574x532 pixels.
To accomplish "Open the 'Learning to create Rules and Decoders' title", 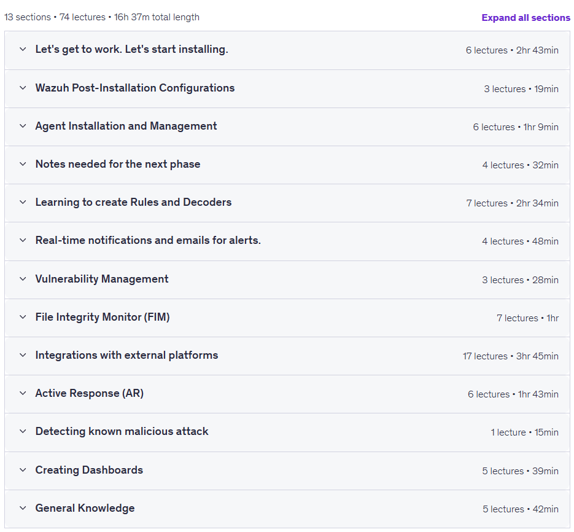I will 134,202.
